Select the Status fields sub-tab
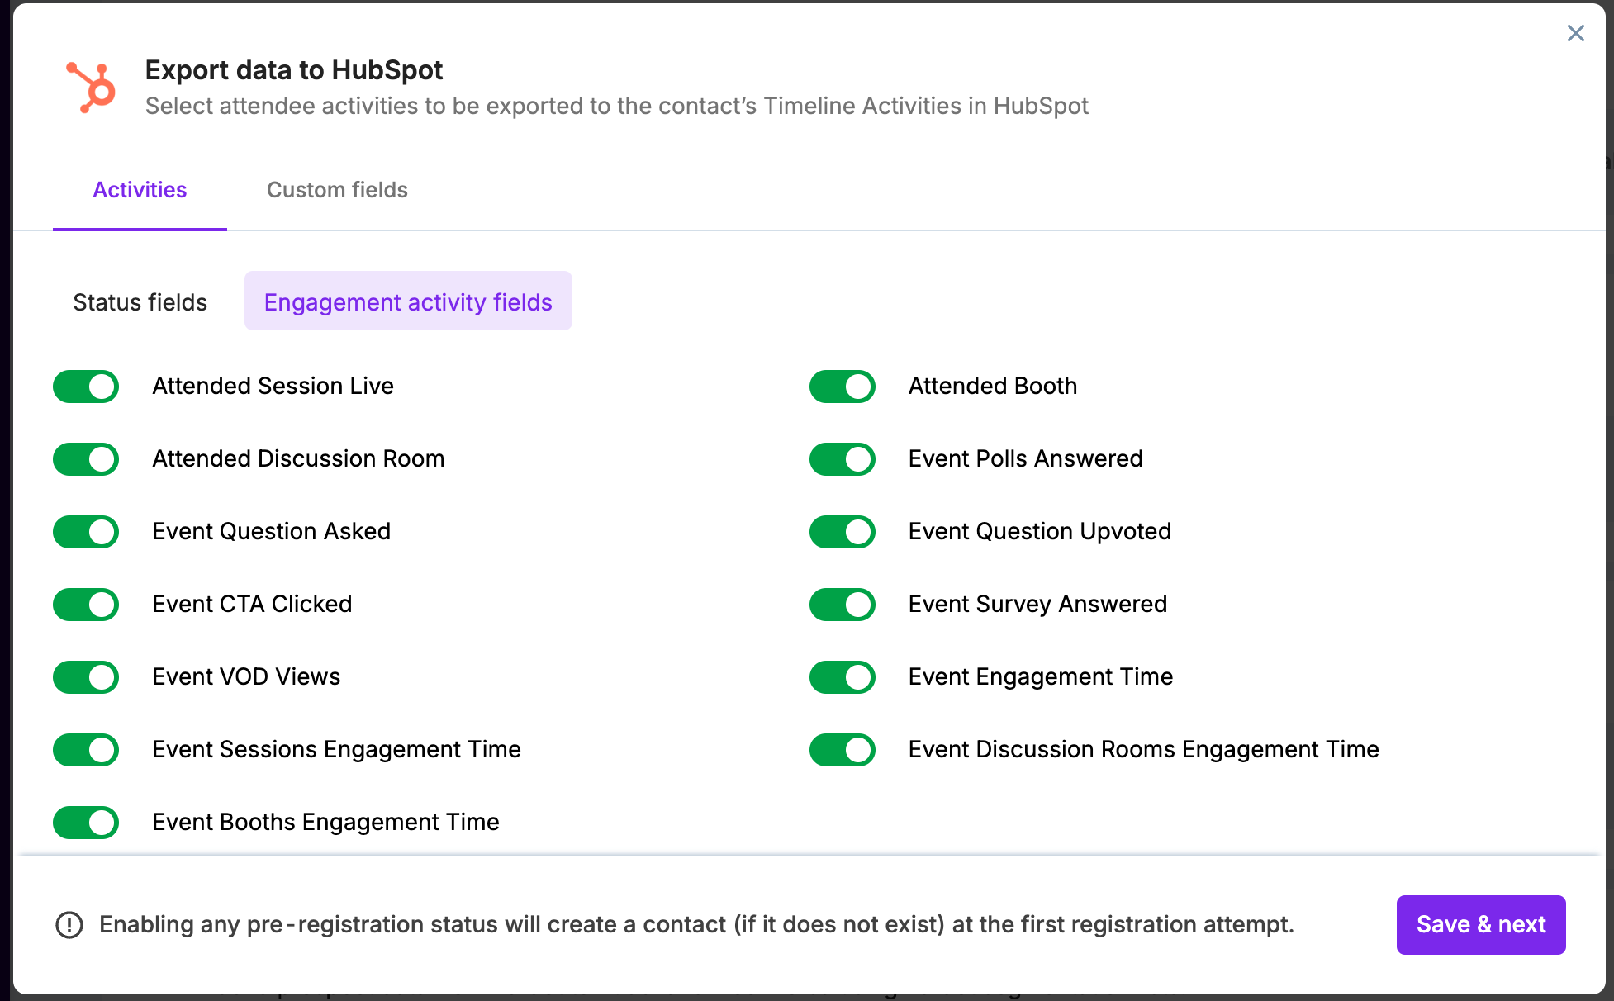 point(140,302)
